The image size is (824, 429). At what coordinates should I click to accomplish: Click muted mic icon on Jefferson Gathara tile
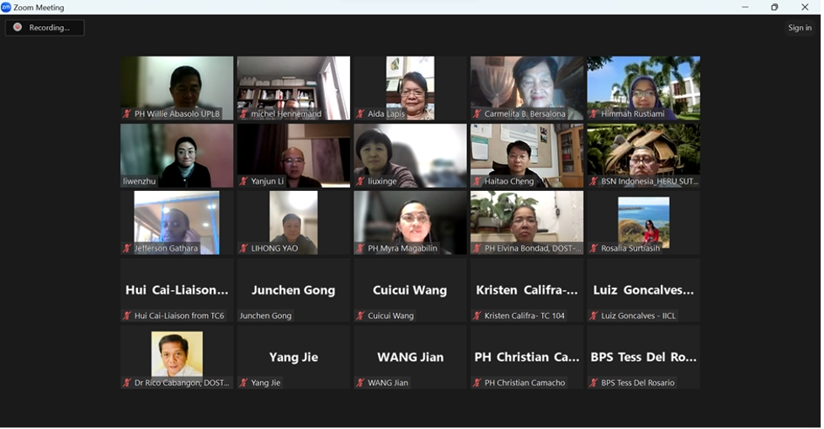pyautogui.click(x=127, y=248)
